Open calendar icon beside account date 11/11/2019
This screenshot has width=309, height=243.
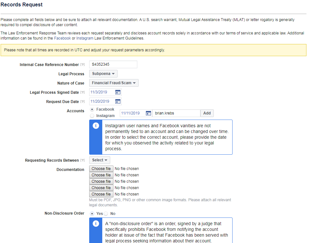[148, 113]
